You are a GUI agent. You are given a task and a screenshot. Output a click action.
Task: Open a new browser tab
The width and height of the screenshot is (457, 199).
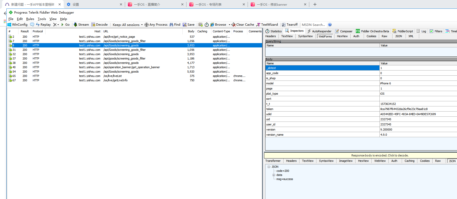pos(315,4)
